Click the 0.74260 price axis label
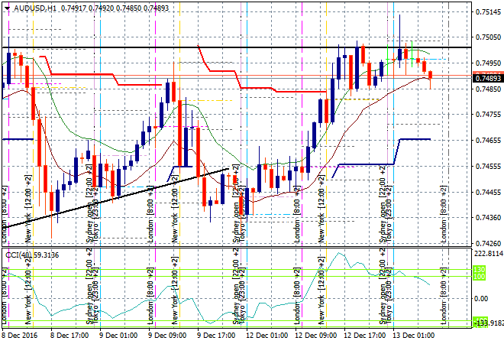The height and width of the screenshot is (344, 504). [486, 244]
